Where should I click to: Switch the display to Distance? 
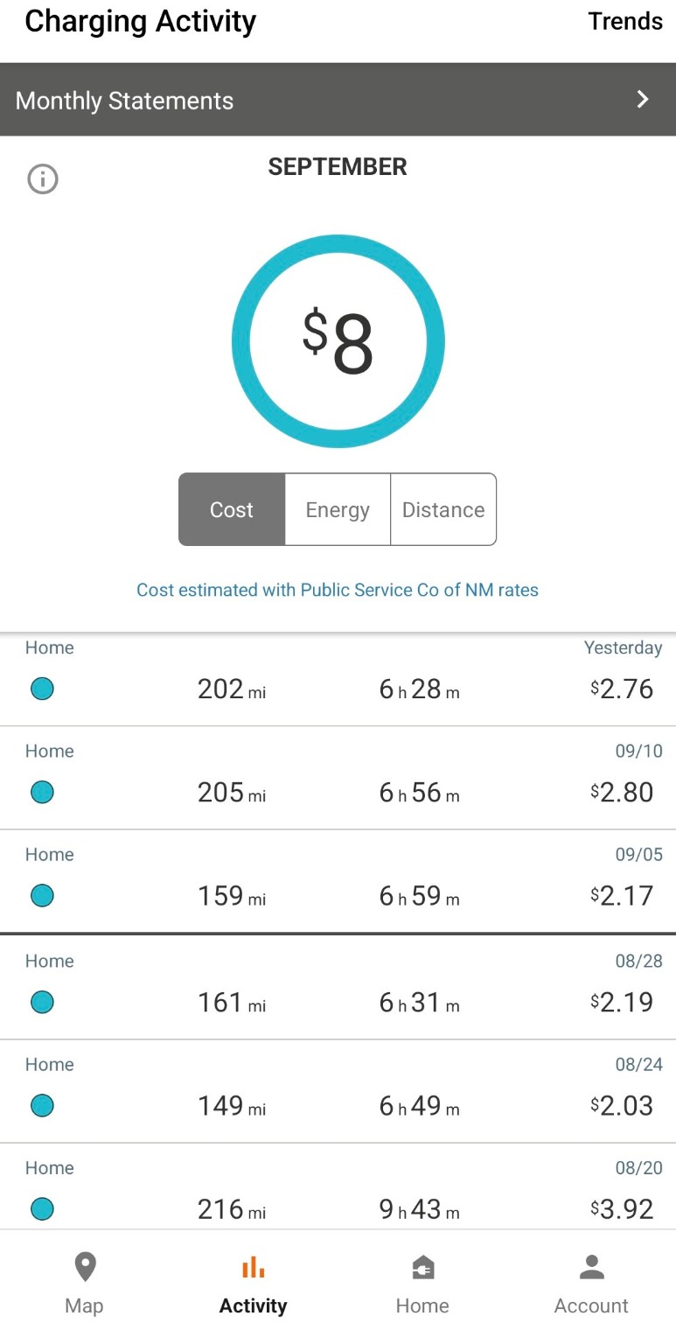pos(443,510)
